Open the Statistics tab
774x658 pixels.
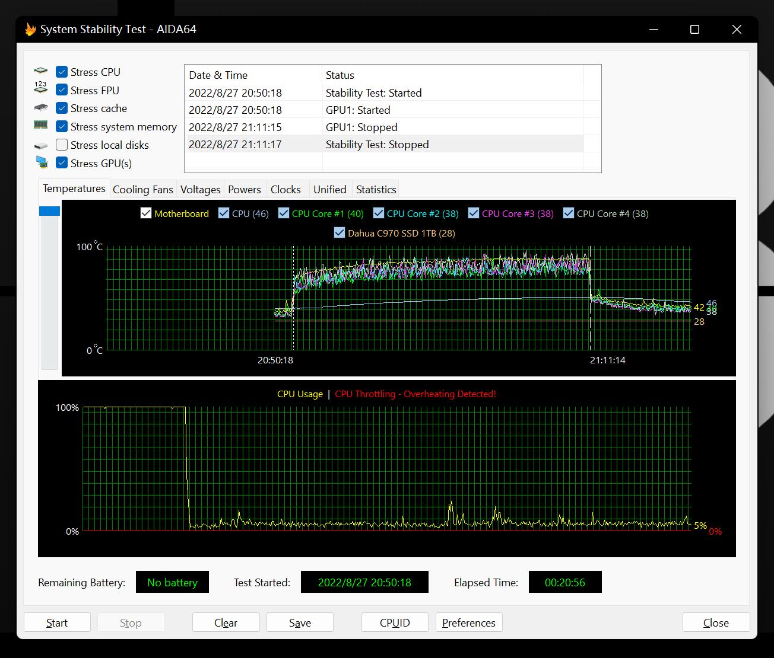click(x=376, y=190)
